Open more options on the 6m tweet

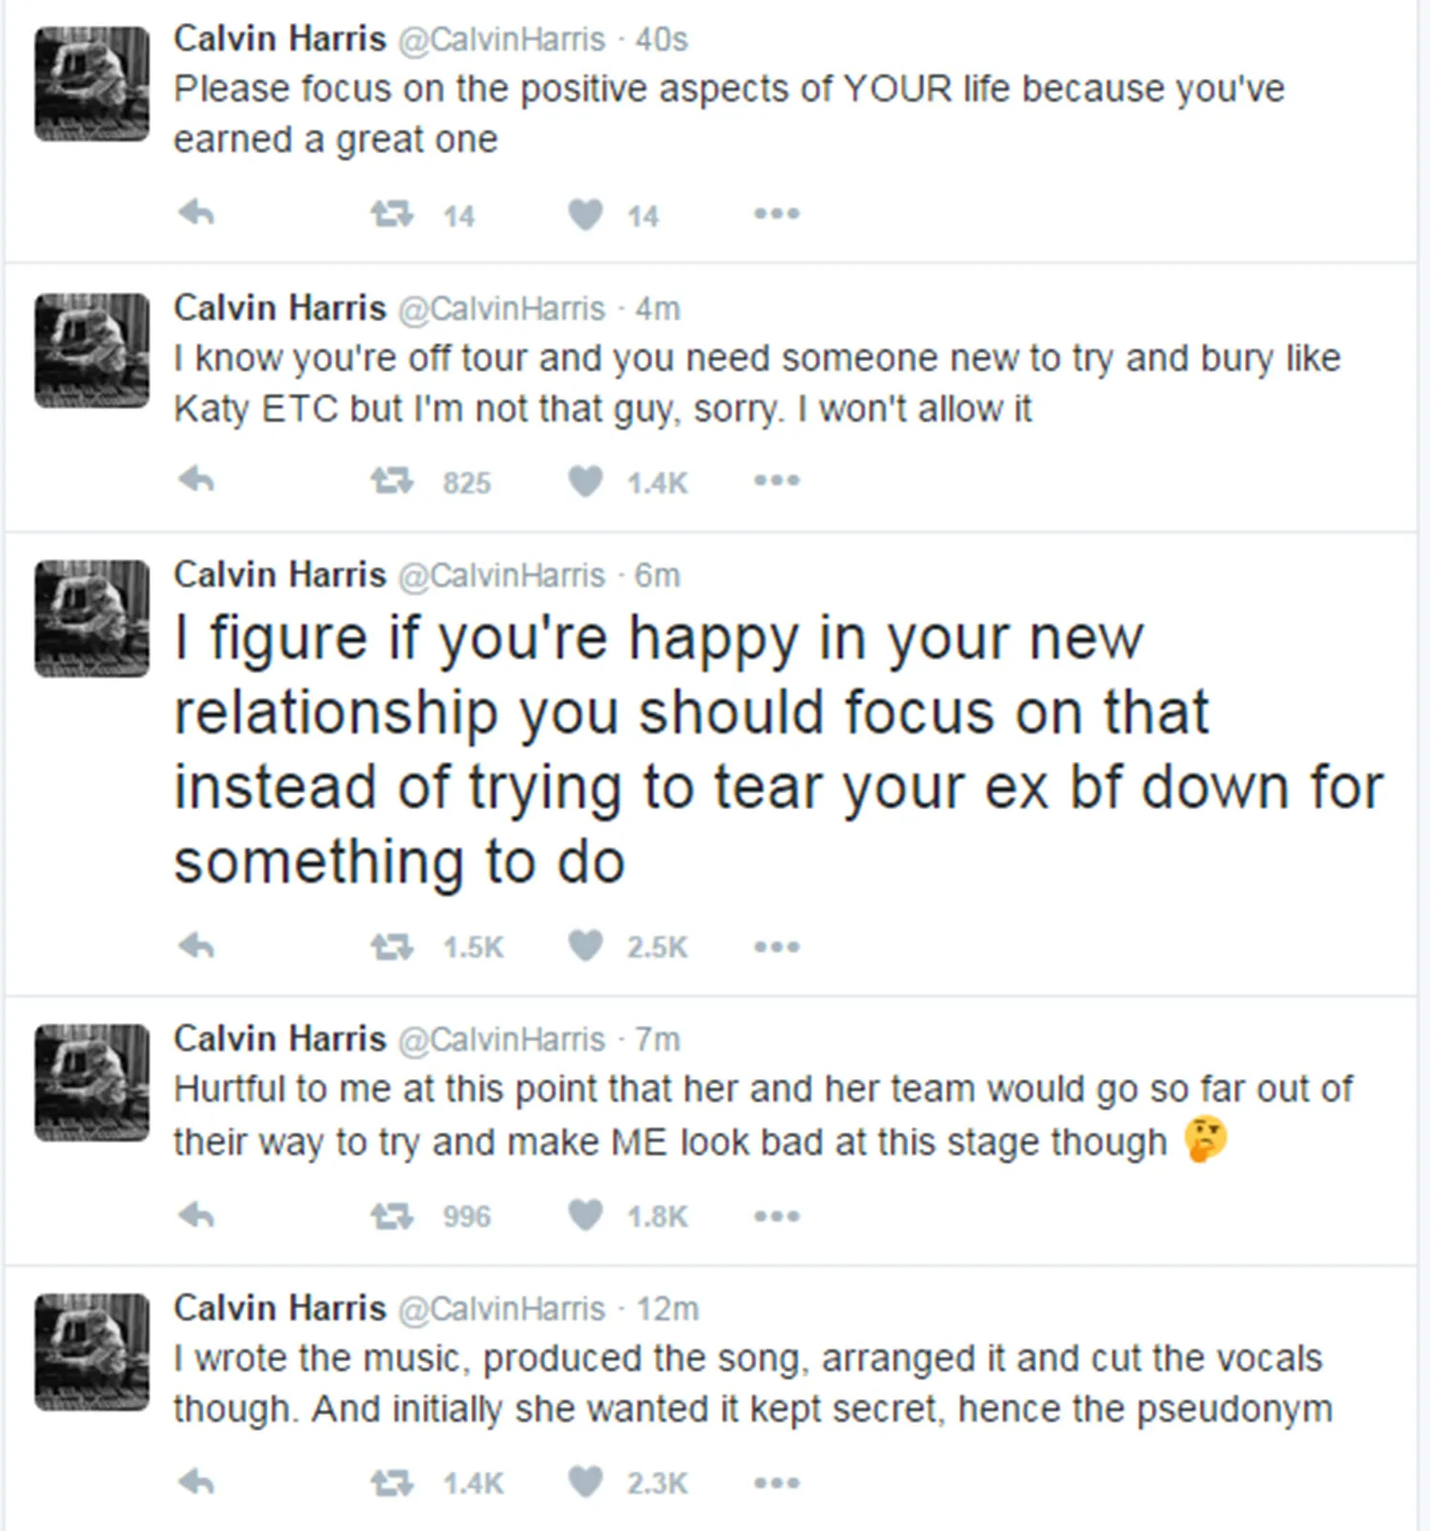[x=777, y=947]
